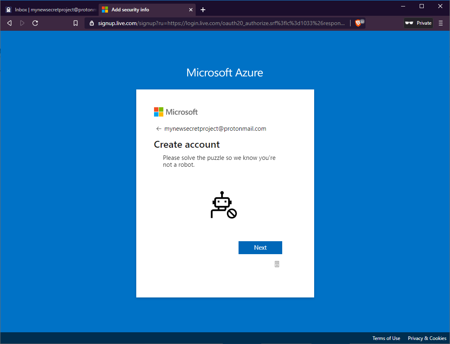Select the Add security info tab
This screenshot has width=450, height=344.
(147, 10)
